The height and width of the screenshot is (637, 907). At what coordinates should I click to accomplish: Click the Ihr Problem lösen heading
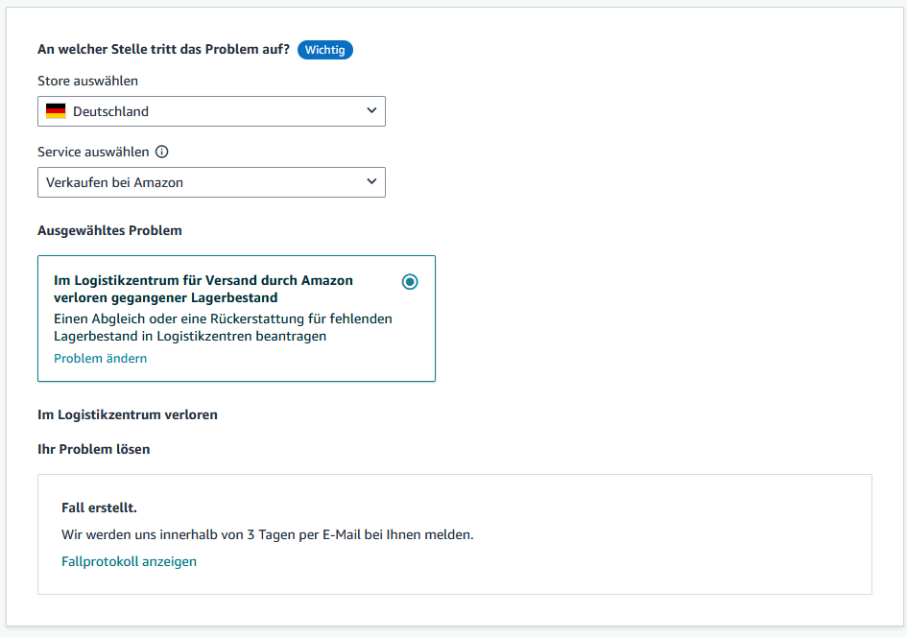click(x=94, y=449)
